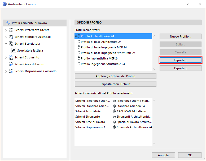The image size is (206, 161).
Task: Expand Schemi Standard Aziendali tree node
Action: (6, 37)
